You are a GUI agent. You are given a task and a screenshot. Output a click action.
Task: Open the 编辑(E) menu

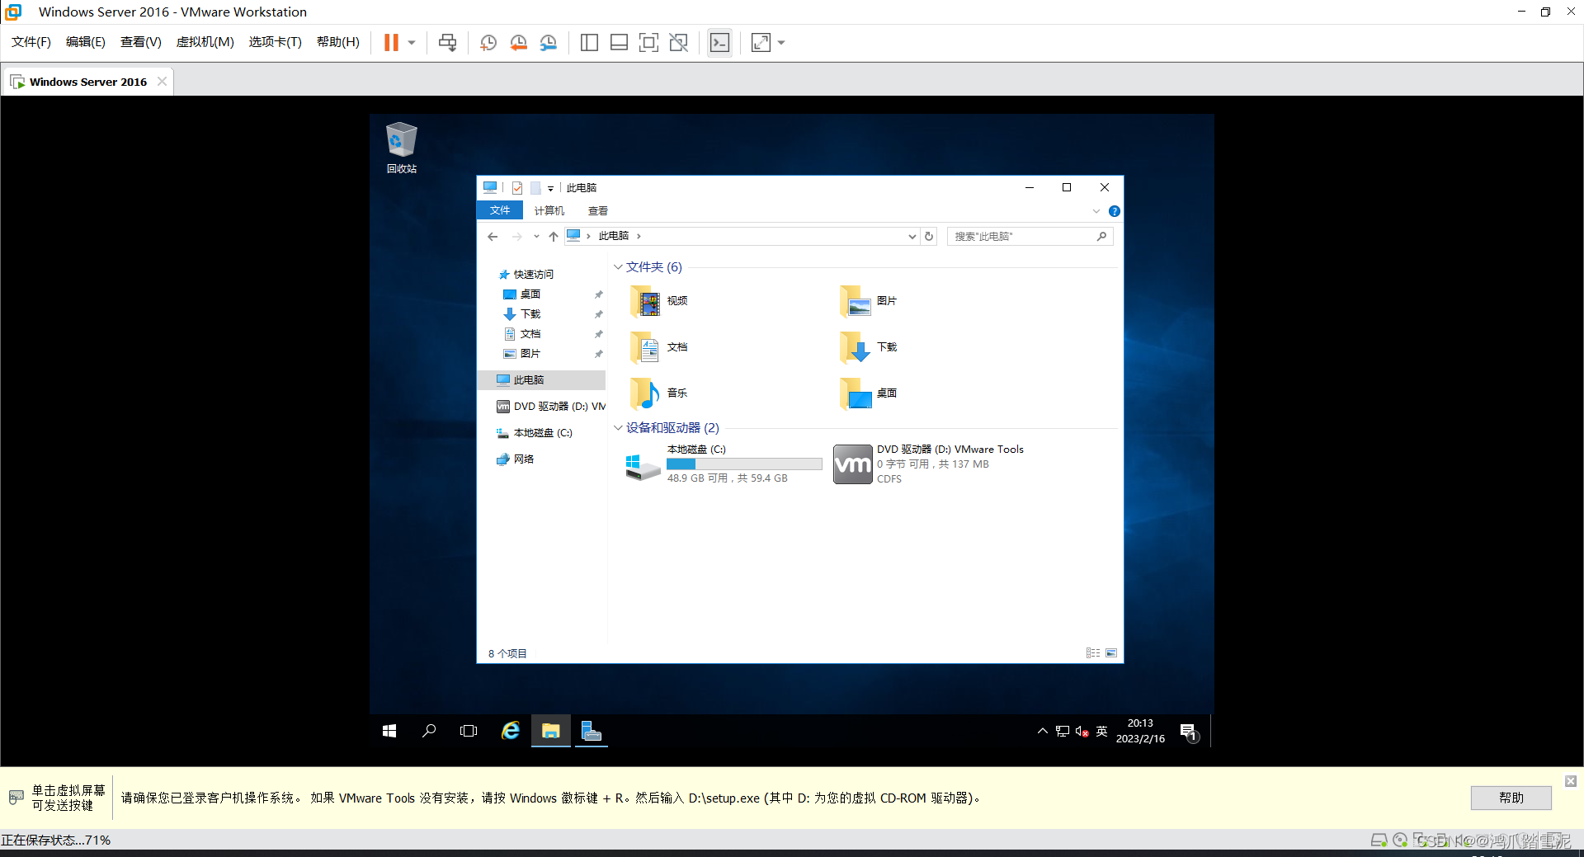tap(86, 42)
